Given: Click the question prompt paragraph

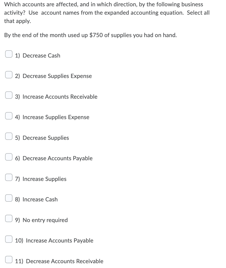Looking at the screenshot, I should coord(107,13).
